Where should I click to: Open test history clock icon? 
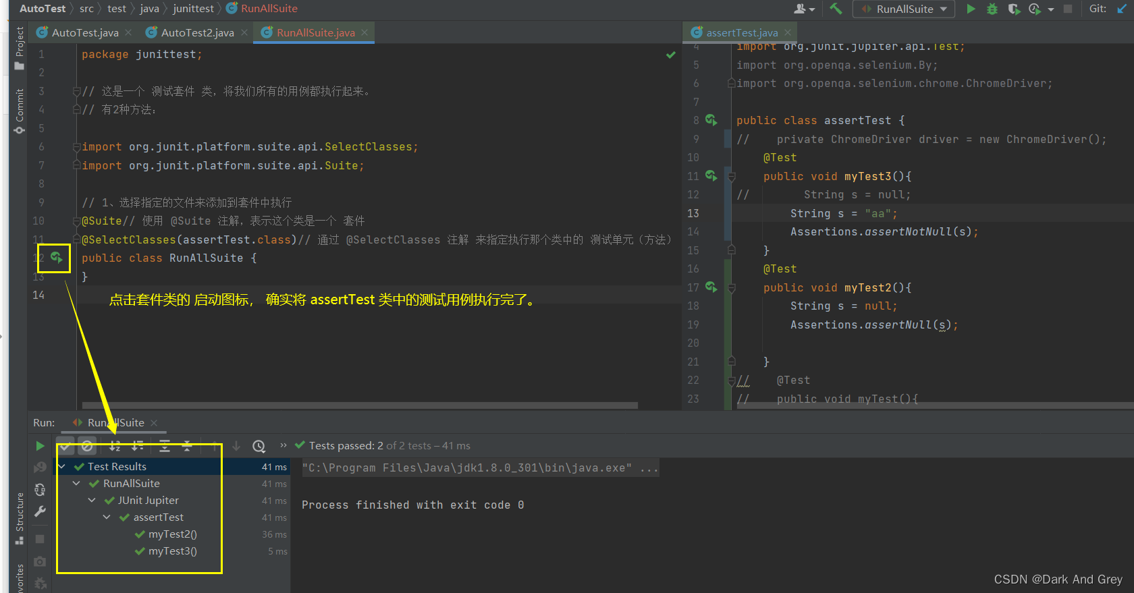point(259,446)
